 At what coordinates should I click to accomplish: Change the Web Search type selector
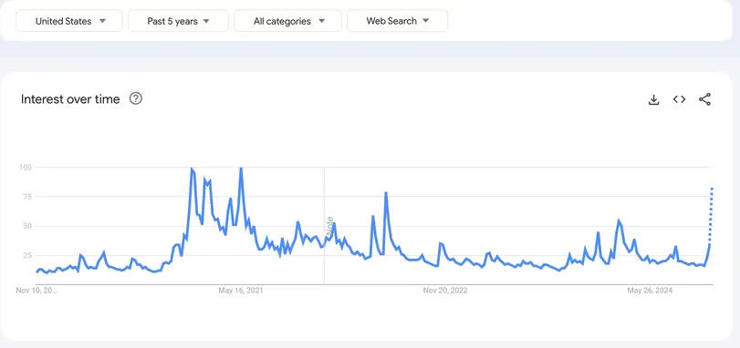pos(397,21)
